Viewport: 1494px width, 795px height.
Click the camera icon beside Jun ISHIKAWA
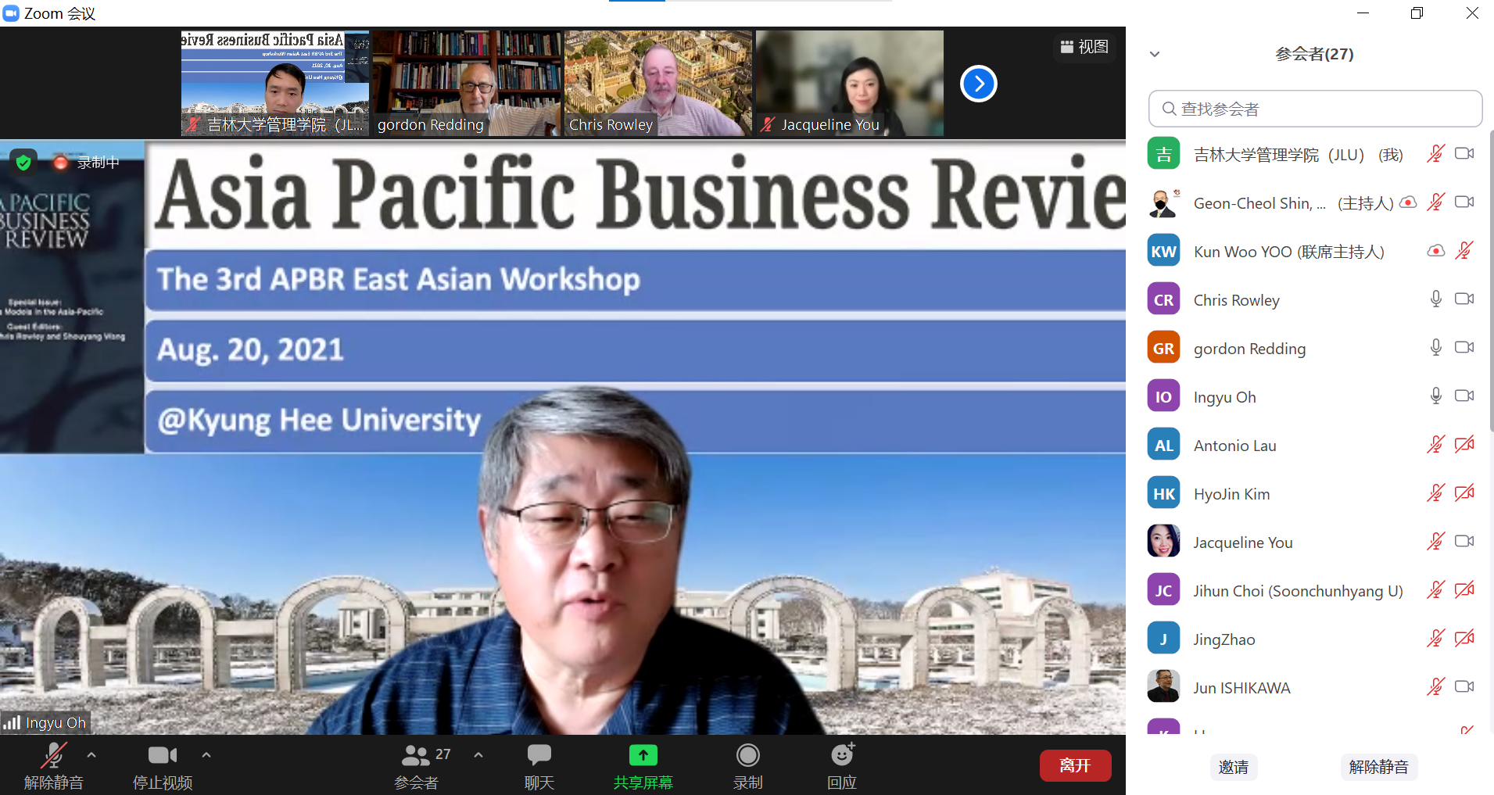coord(1464,687)
